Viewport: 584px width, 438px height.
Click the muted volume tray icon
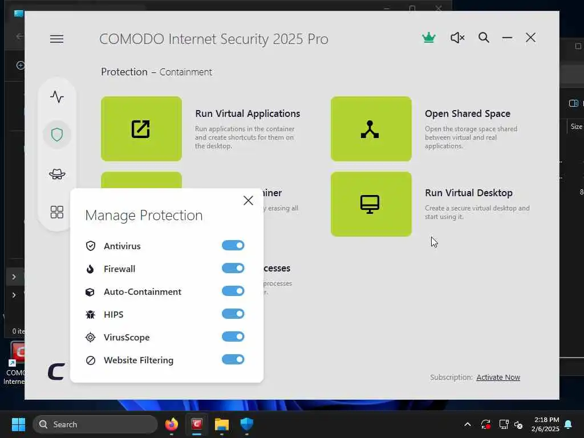coord(518,424)
